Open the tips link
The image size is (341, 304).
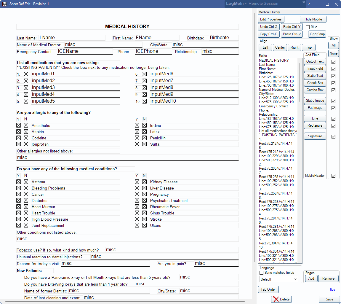click(332, 289)
